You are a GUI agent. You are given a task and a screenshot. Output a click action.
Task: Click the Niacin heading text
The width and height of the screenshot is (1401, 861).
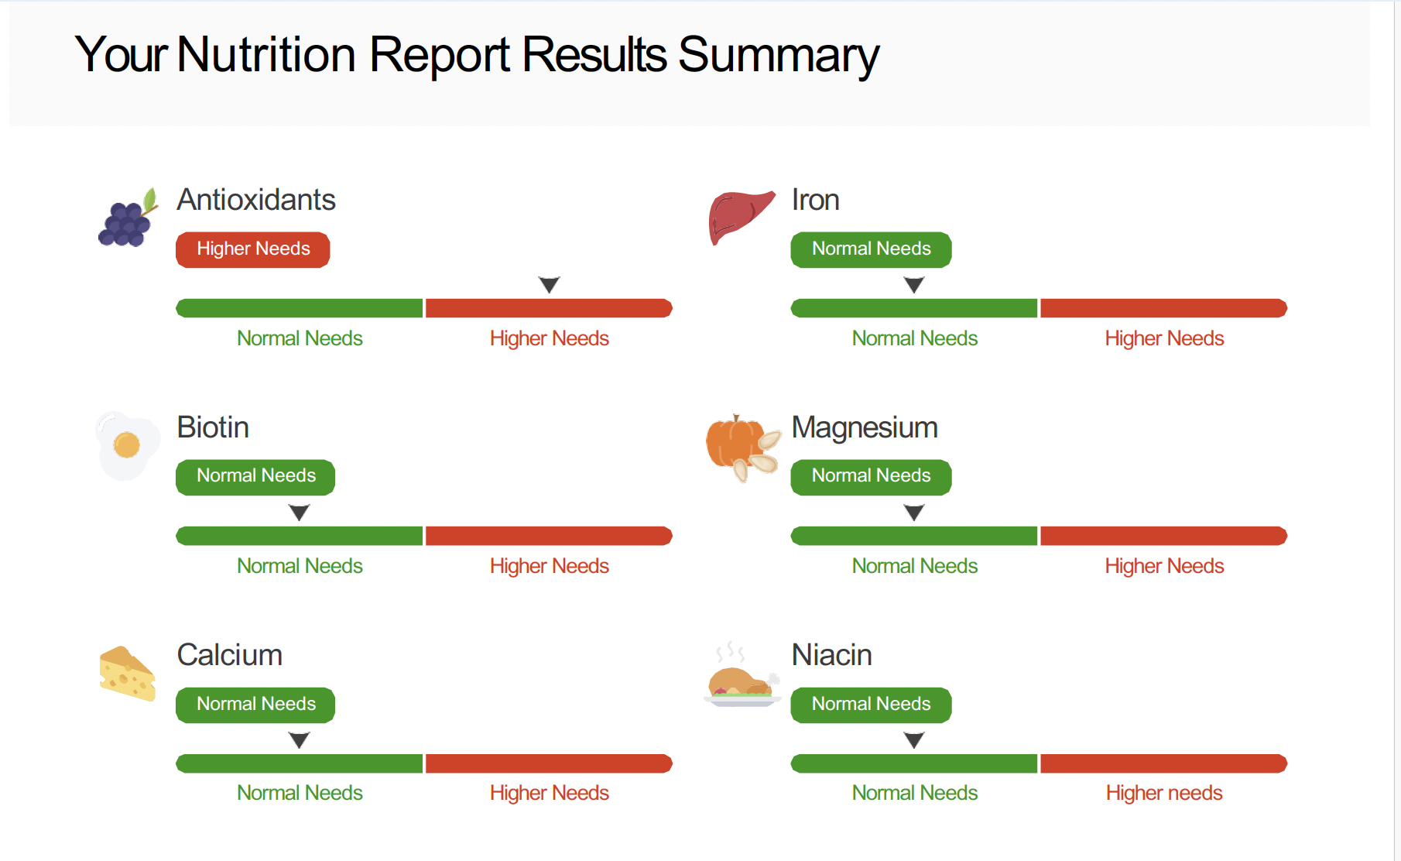point(831,655)
